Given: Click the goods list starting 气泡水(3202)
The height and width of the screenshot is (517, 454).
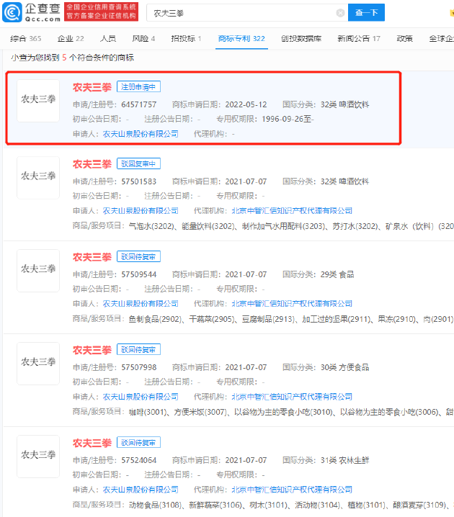Looking at the screenshot, I should click(291, 226).
